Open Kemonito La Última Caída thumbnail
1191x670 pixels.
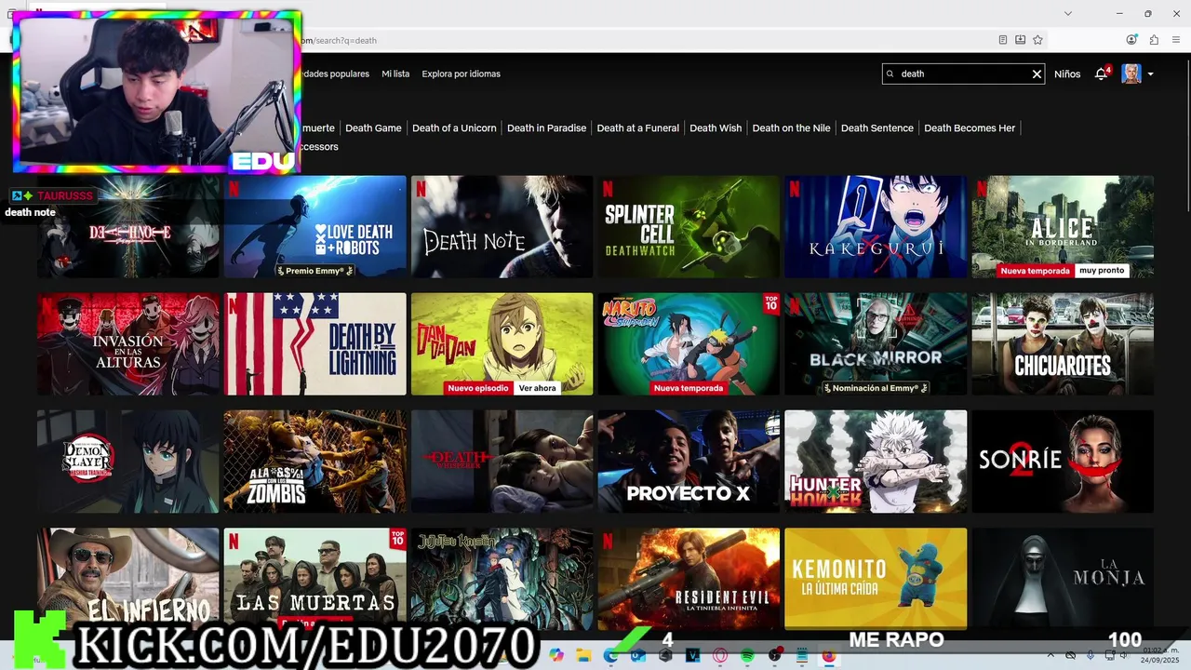[876, 579]
